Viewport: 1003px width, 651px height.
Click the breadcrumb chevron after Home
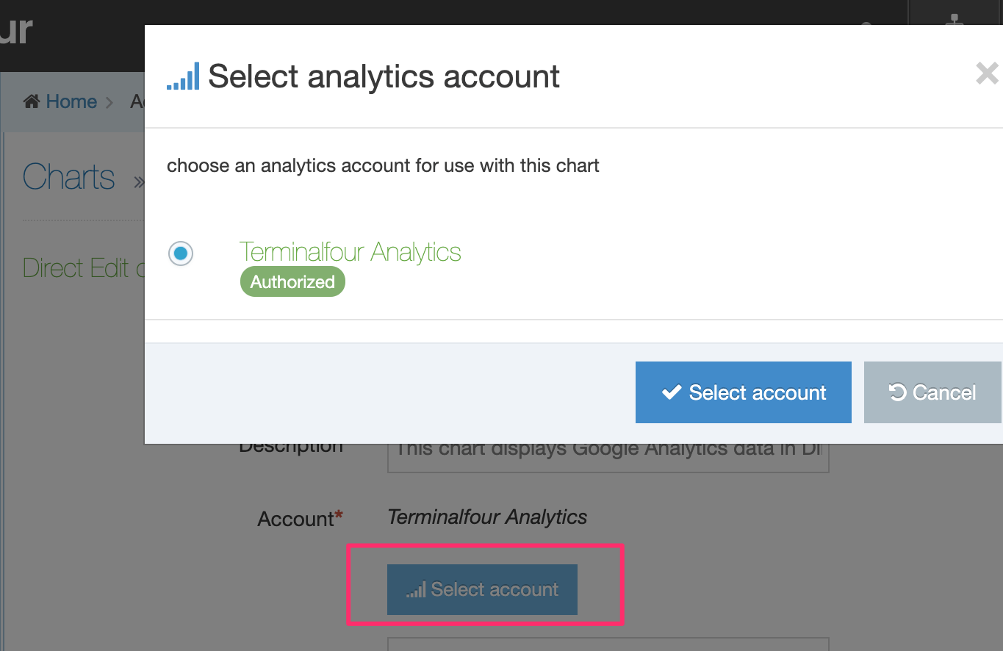(x=109, y=102)
